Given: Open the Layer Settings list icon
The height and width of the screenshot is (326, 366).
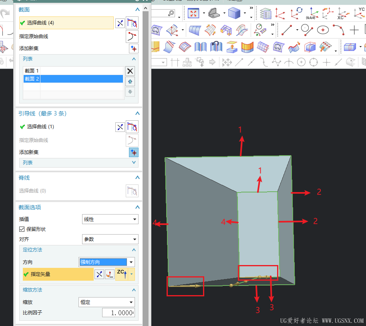Looking at the screenshot, I should click(265, 14).
